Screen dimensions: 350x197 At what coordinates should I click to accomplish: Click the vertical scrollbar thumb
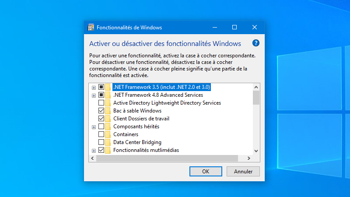point(256,98)
